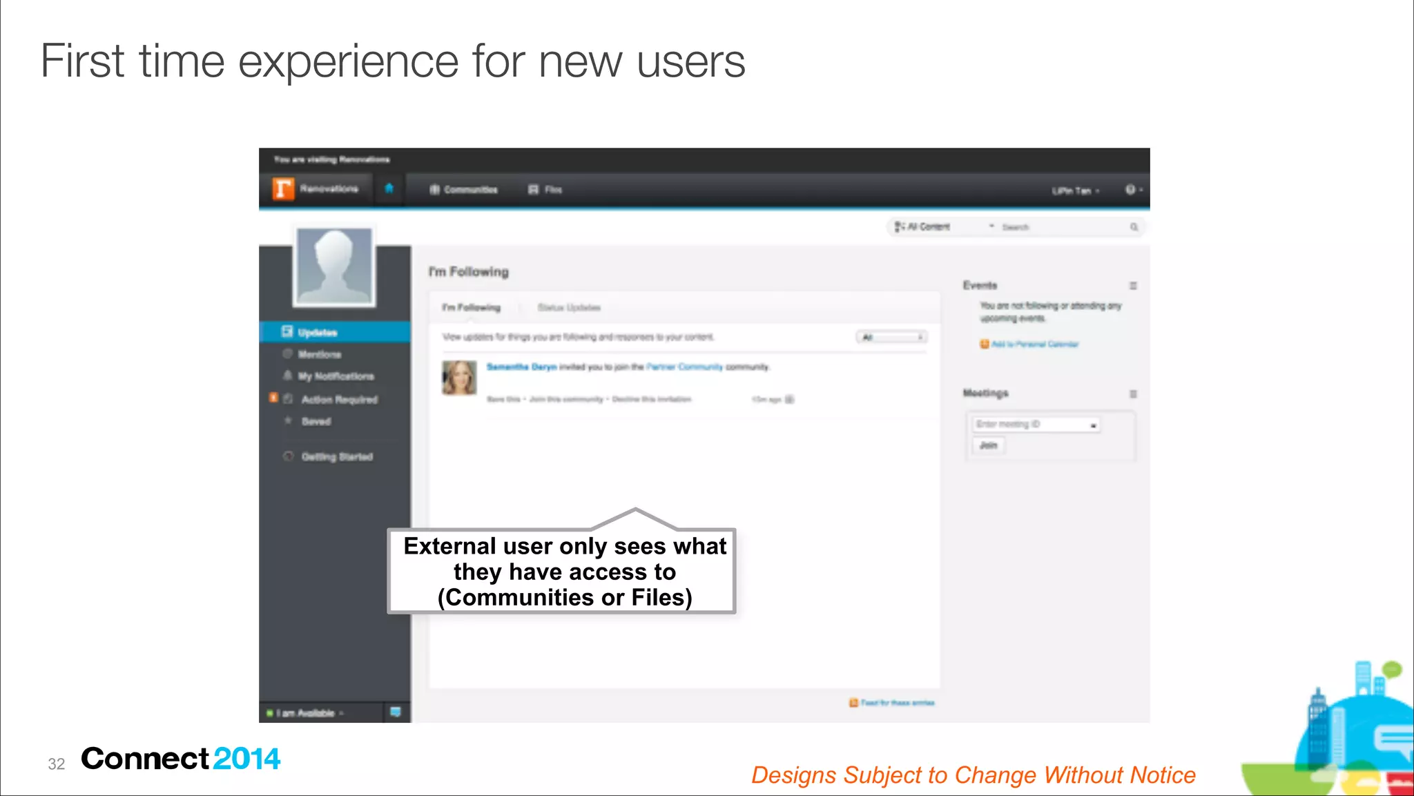Click Add to Personal Calendar link
1414x796 pixels.
click(1034, 344)
